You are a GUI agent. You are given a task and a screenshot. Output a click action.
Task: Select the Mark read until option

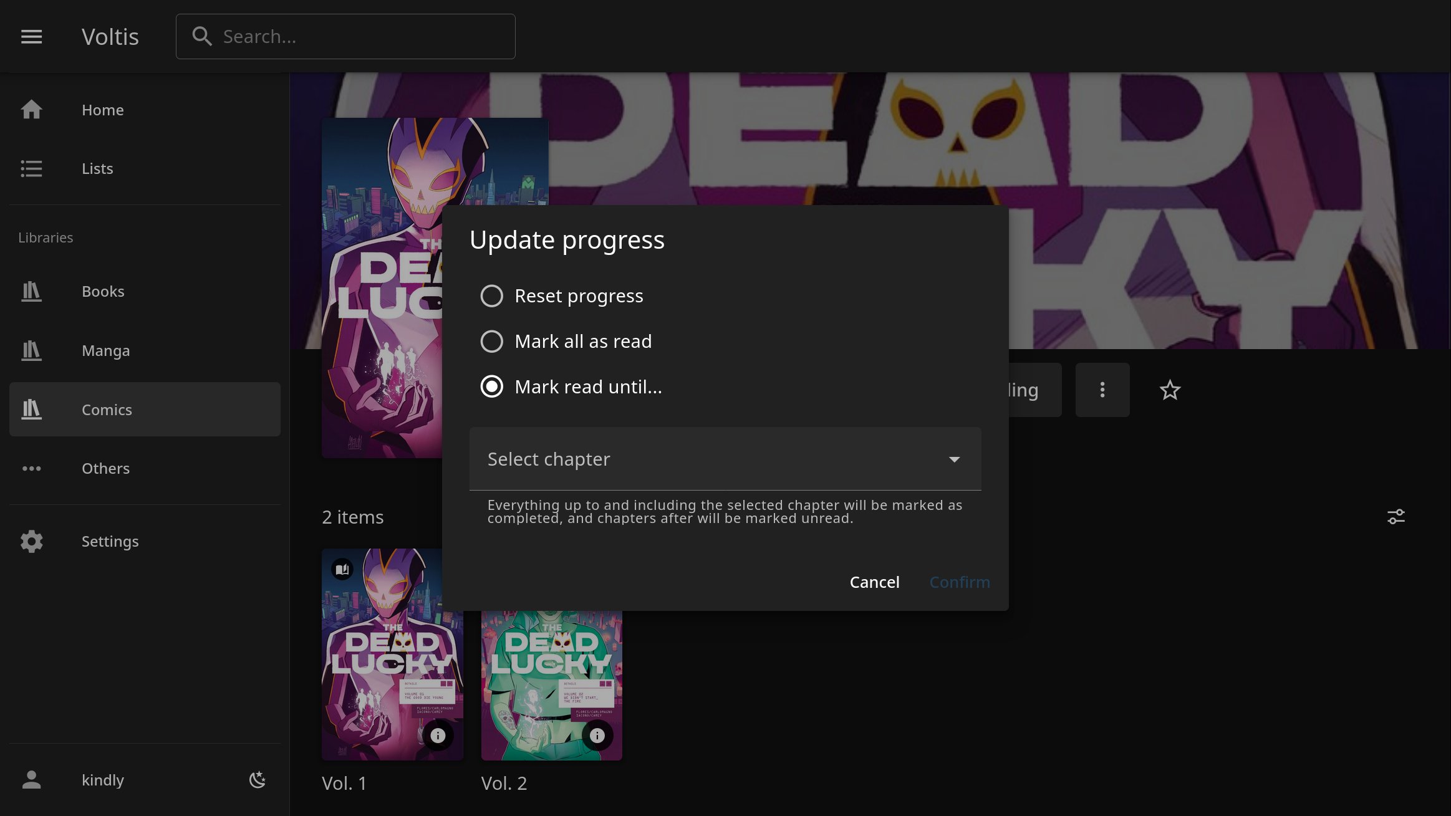[x=492, y=386]
